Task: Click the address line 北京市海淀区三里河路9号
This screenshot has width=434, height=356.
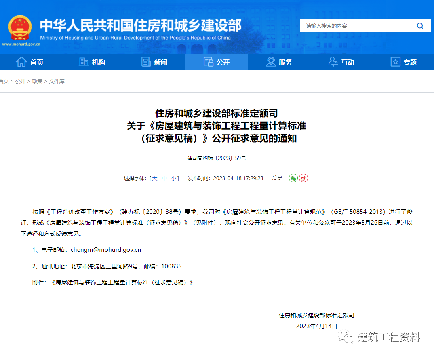Action: (x=104, y=266)
